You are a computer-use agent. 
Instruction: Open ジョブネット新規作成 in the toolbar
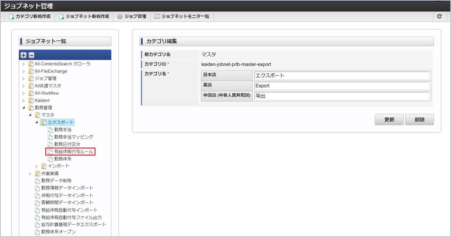84,17
